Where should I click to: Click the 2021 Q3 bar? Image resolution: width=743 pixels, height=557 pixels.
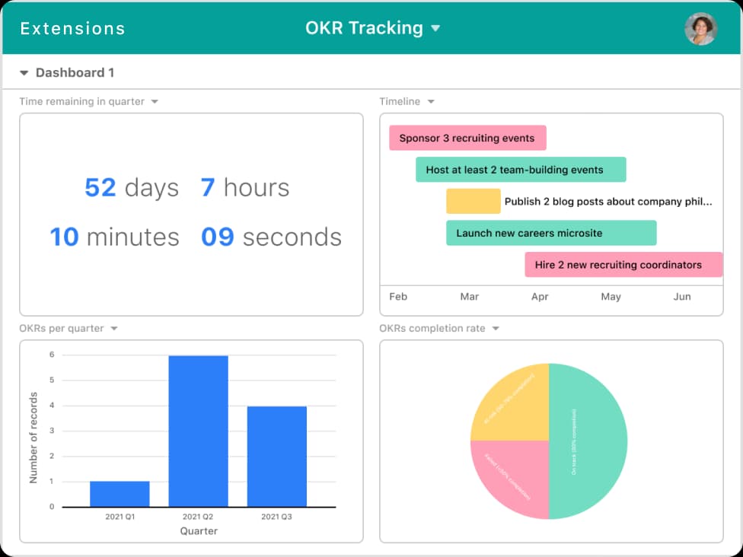click(277, 457)
